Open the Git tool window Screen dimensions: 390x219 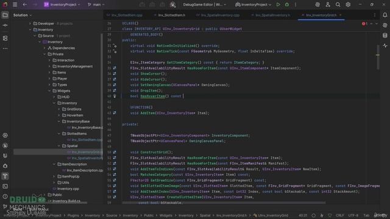tap(5, 207)
